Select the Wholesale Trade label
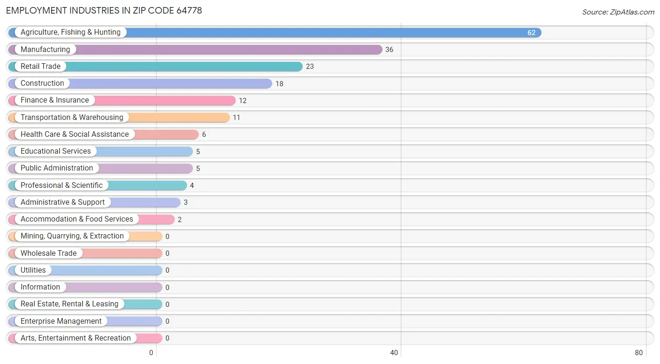The height and width of the screenshot is (364, 660). (x=48, y=253)
